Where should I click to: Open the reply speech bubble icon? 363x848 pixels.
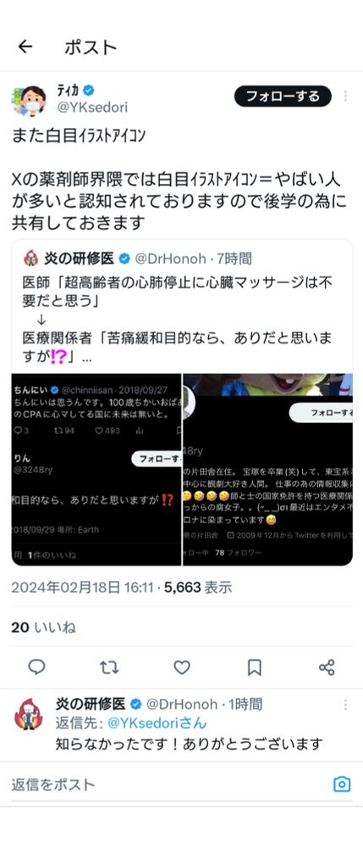36,667
